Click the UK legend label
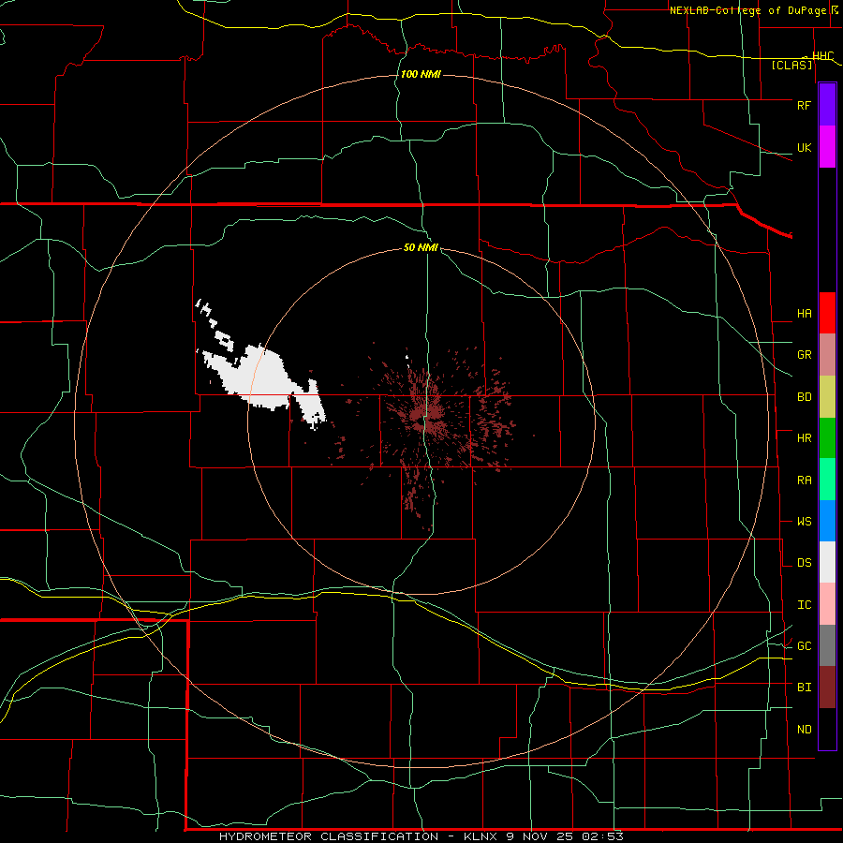This screenshot has height=843, width=843. click(x=804, y=148)
